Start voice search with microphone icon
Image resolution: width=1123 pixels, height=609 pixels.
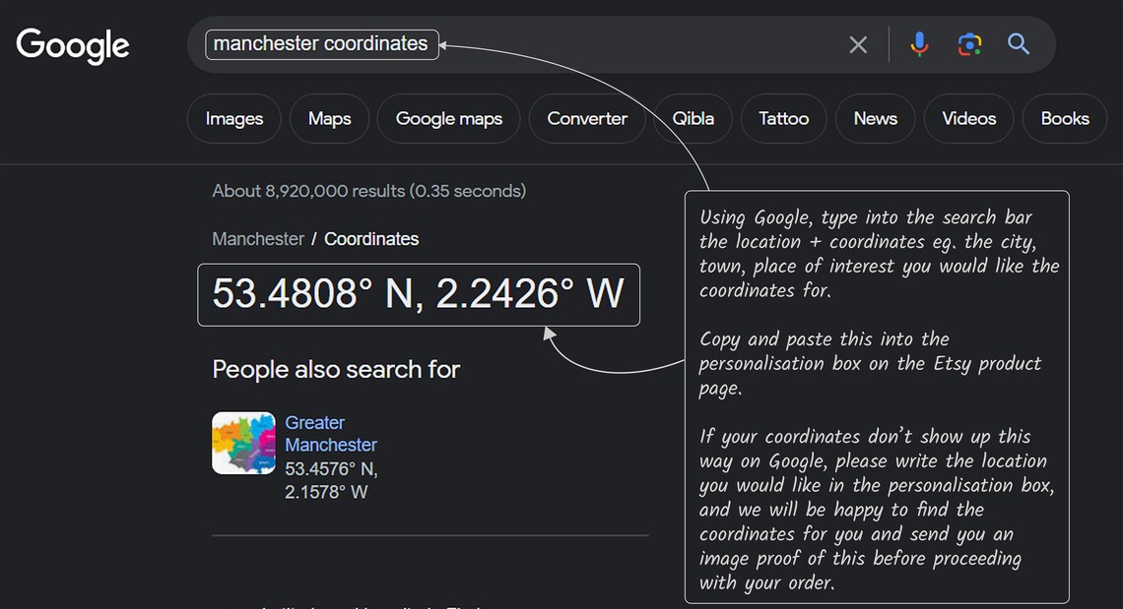click(x=919, y=44)
